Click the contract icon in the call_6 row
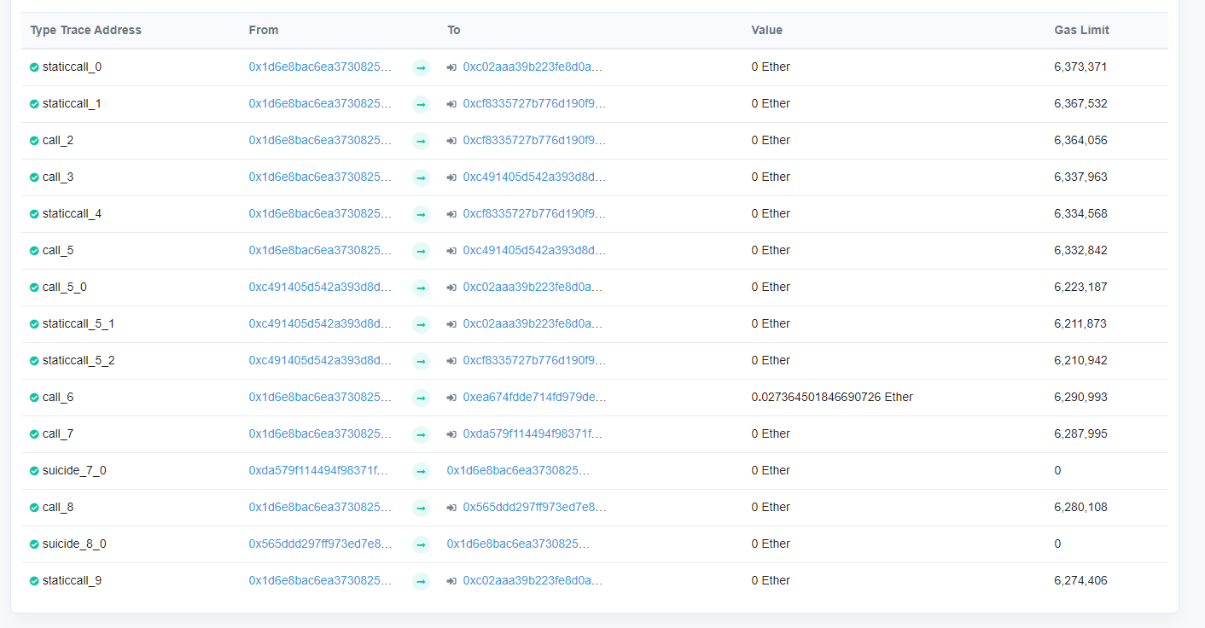This screenshot has width=1205, height=628. coord(451,398)
